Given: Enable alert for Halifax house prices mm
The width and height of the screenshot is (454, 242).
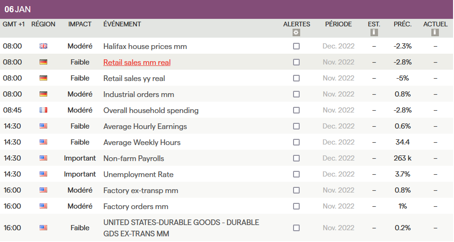Looking at the screenshot, I should click(296, 46).
